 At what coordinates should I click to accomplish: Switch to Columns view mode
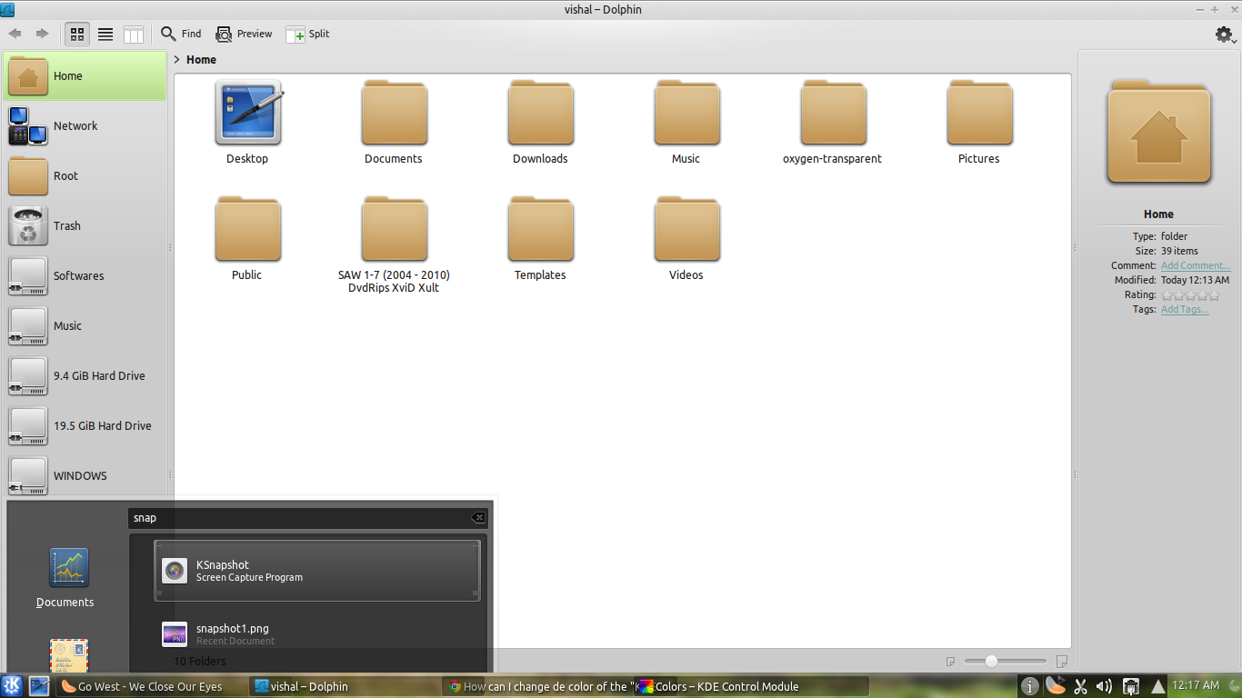pos(134,35)
